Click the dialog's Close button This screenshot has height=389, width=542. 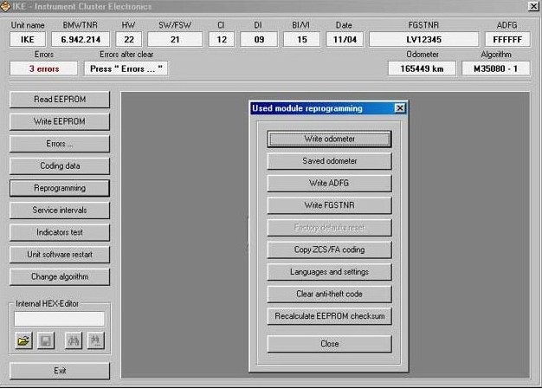(329, 344)
